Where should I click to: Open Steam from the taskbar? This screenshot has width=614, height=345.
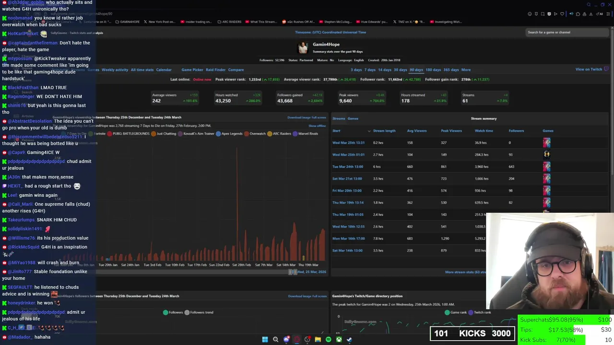click(x=349, y=339)
